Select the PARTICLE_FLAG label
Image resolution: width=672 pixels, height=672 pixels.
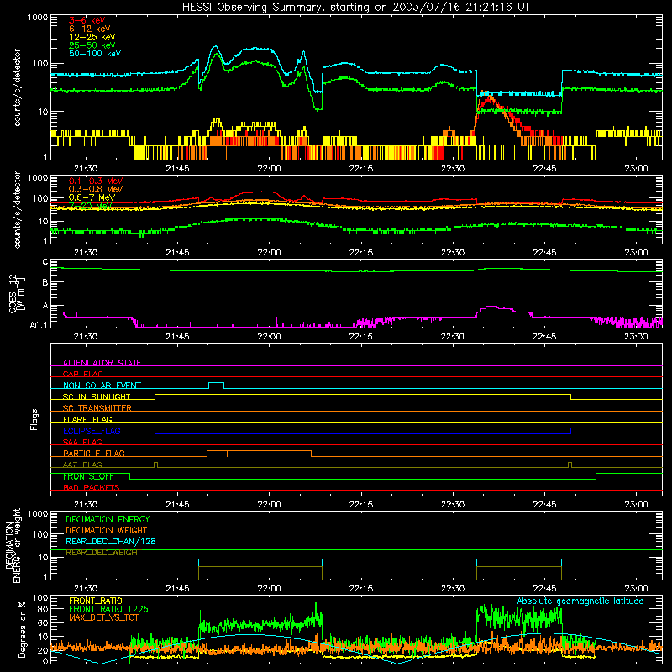[94, 454]
